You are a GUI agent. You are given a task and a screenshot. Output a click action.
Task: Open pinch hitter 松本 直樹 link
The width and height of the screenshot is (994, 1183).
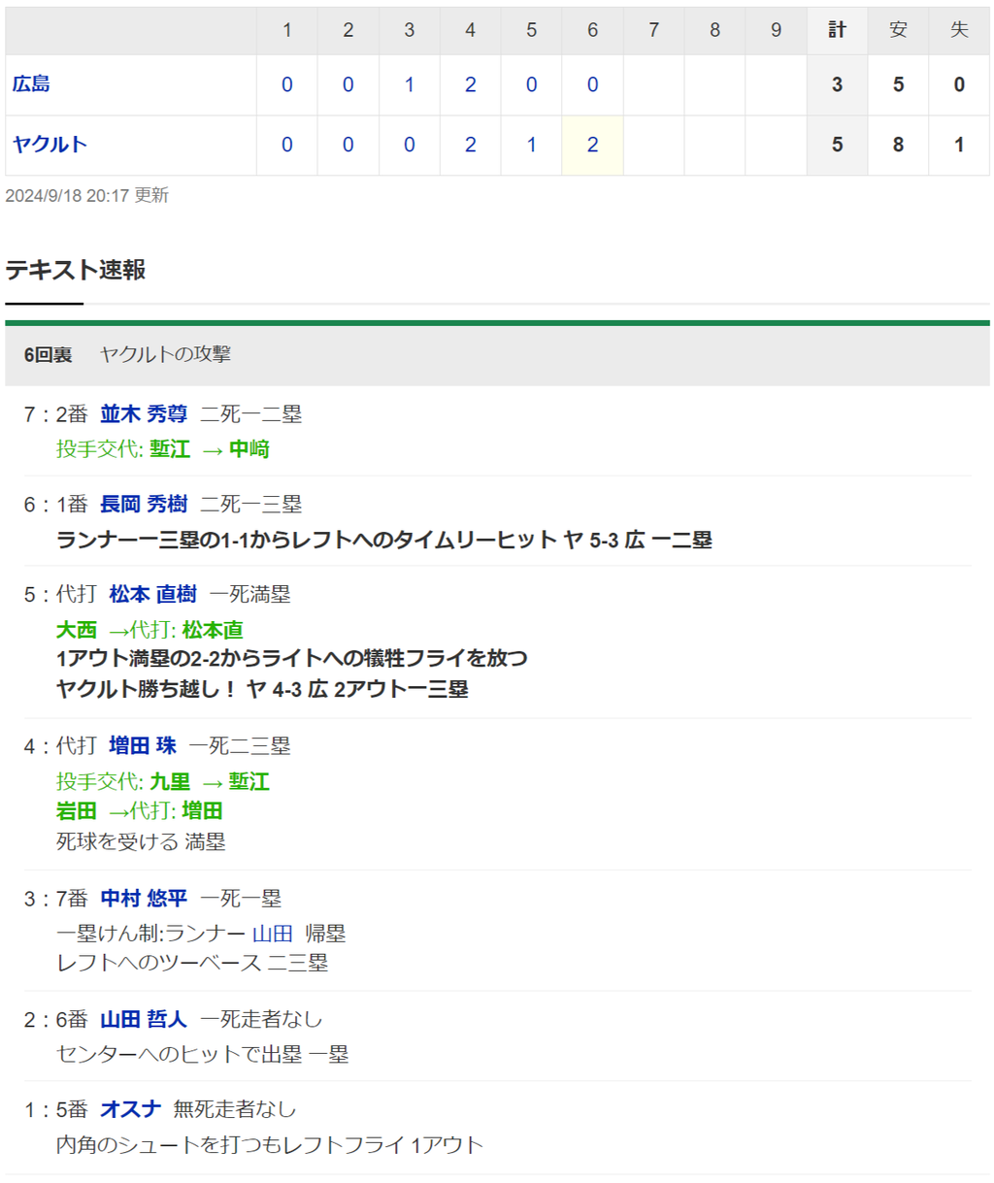pos(153,594)
